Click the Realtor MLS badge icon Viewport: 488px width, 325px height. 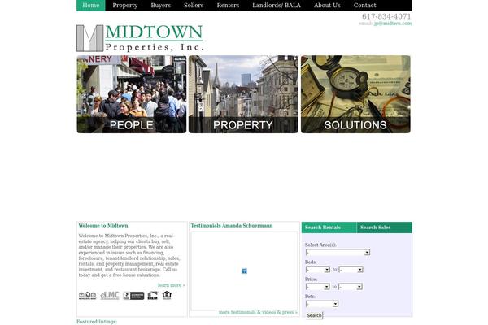point(88,296)
